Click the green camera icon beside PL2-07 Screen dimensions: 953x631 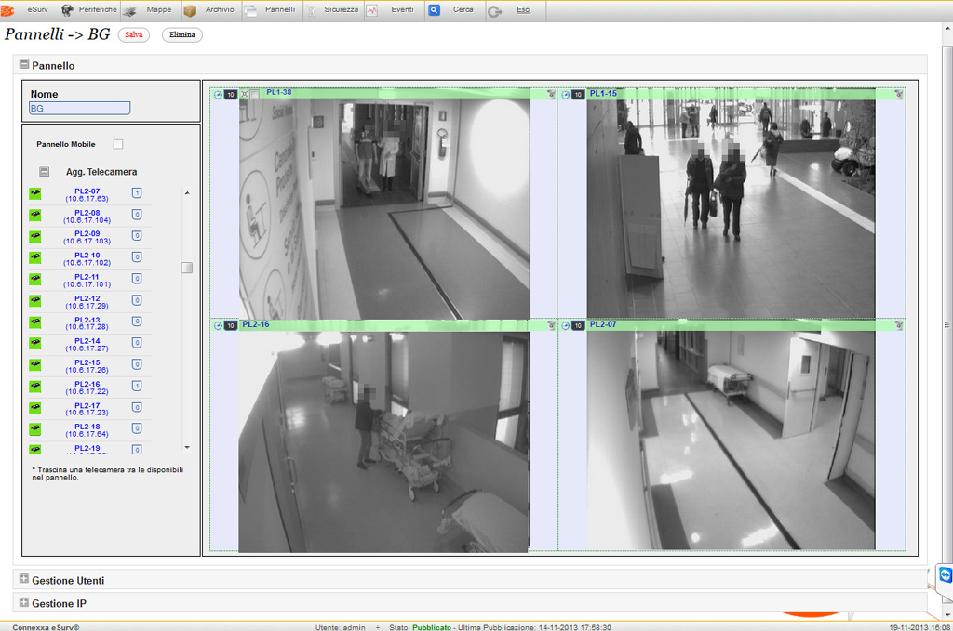click(x=35, y=193)
